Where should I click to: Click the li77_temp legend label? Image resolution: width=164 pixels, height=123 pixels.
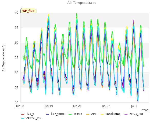(58, 114)
